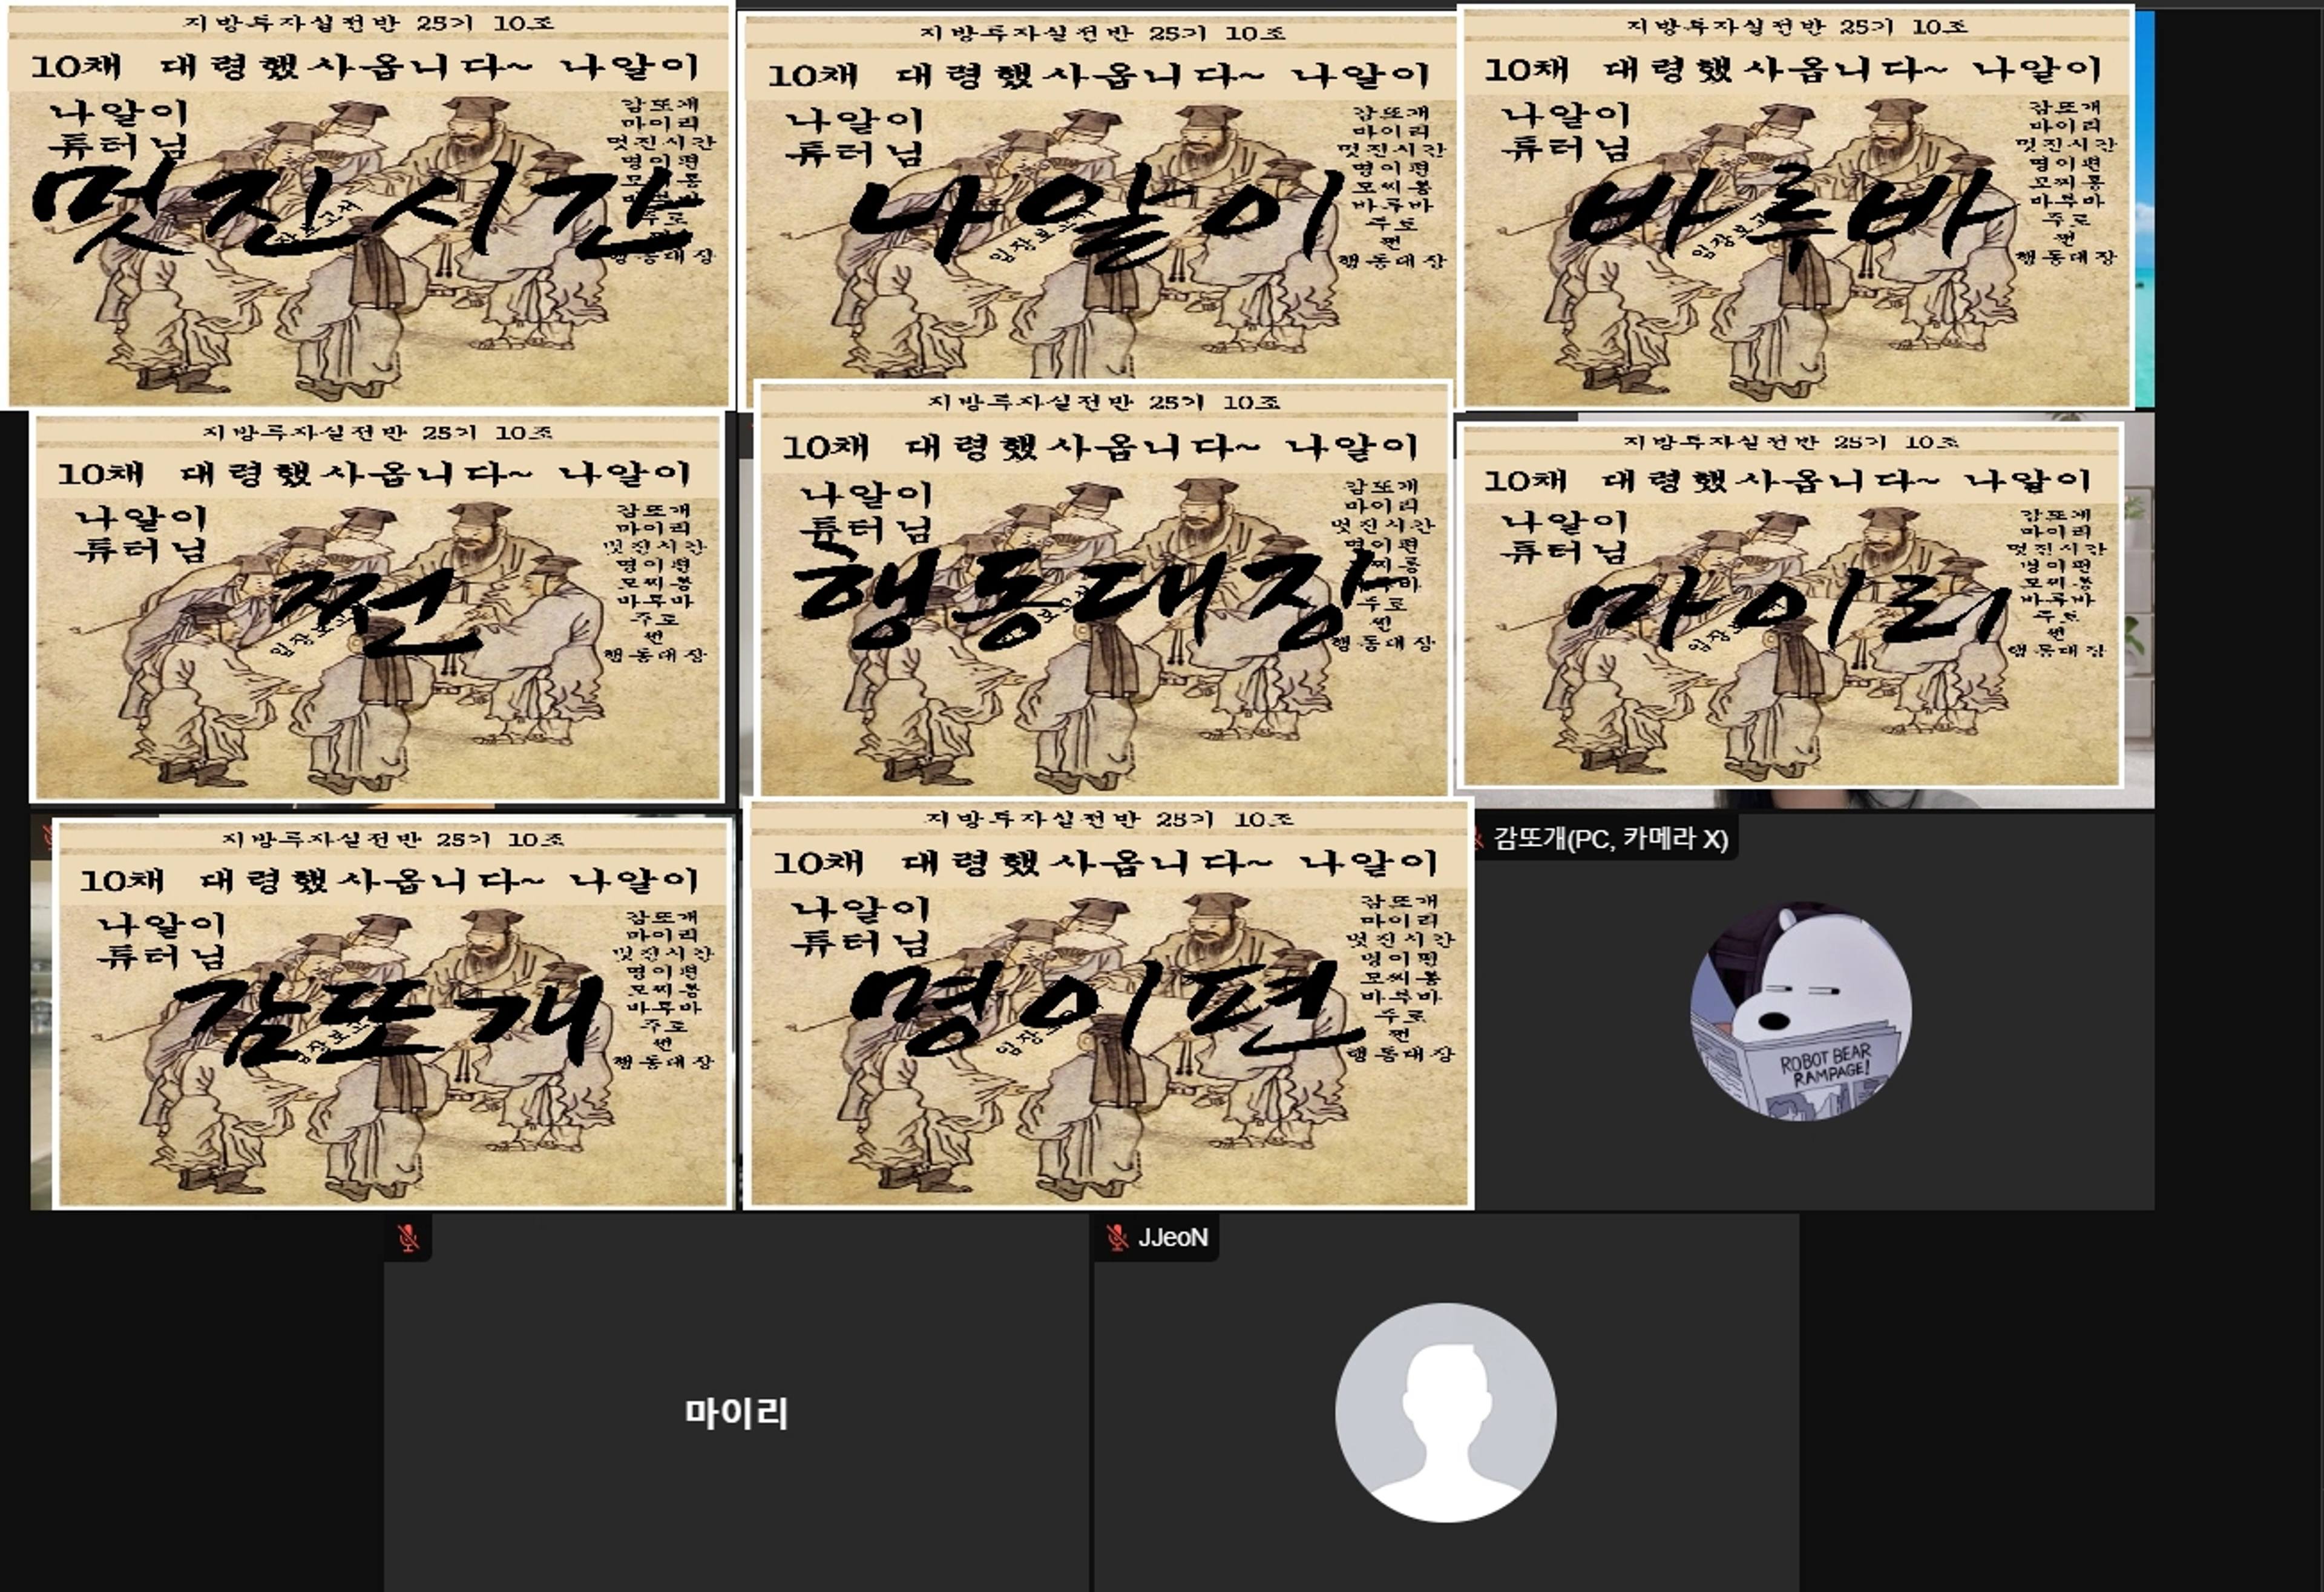Viewport: 2324px width, 1592px height.
Task: Pick the picture card handwritten 쩐
Action: (378, 608)
